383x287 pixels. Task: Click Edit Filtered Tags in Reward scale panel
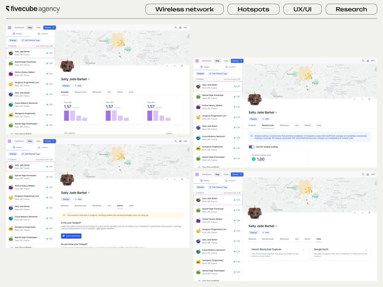click(x=218, y=73)
